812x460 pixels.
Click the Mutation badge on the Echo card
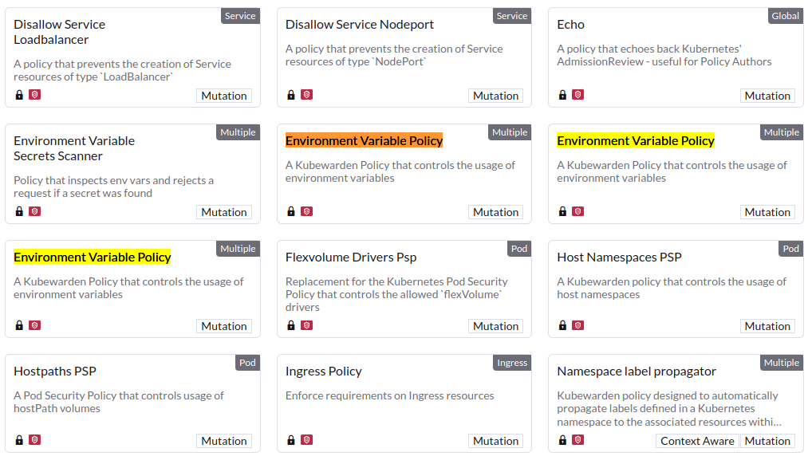(x=767, y=94)
